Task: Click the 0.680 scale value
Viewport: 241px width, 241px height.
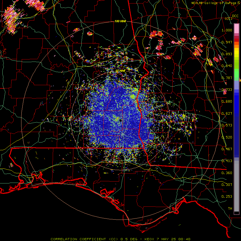Action: coord(227,101)
